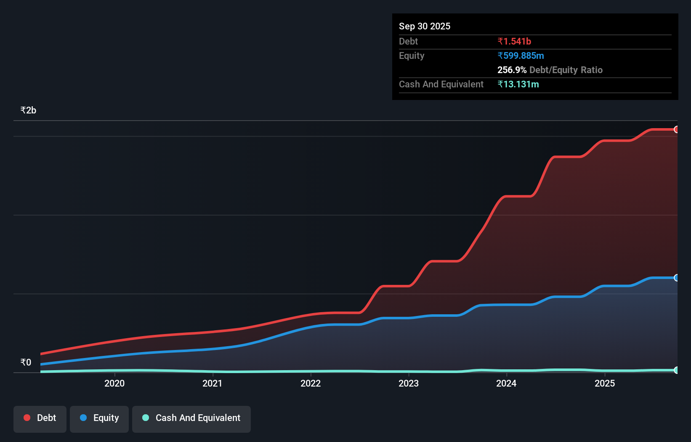This screenshot has height=442, width=691.
Task: Click the 2023 x-axis label
Action: 409,383
